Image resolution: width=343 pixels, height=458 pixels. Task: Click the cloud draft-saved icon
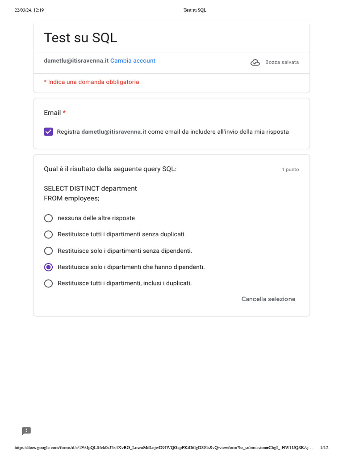[x=255, y=63]
